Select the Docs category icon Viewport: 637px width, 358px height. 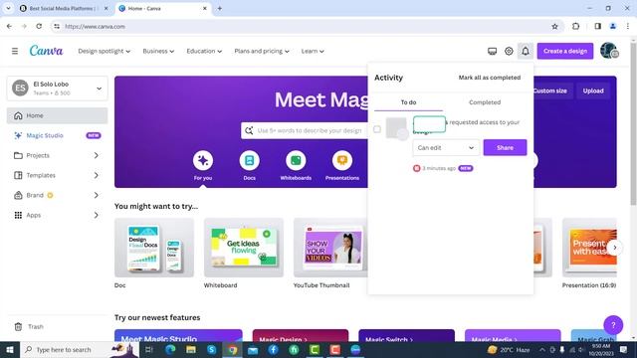(x=250, y=161)
